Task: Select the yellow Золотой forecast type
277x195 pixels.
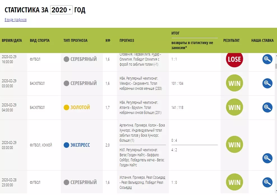Action: [77, 107]
